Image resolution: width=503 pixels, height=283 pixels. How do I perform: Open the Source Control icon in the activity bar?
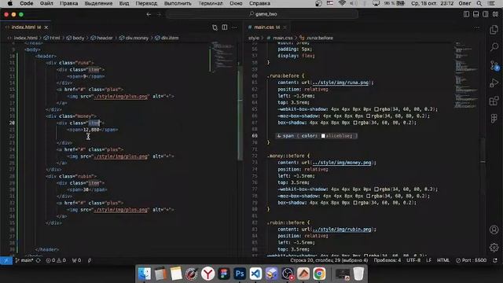pyautogui.click(x=494, y=65)
